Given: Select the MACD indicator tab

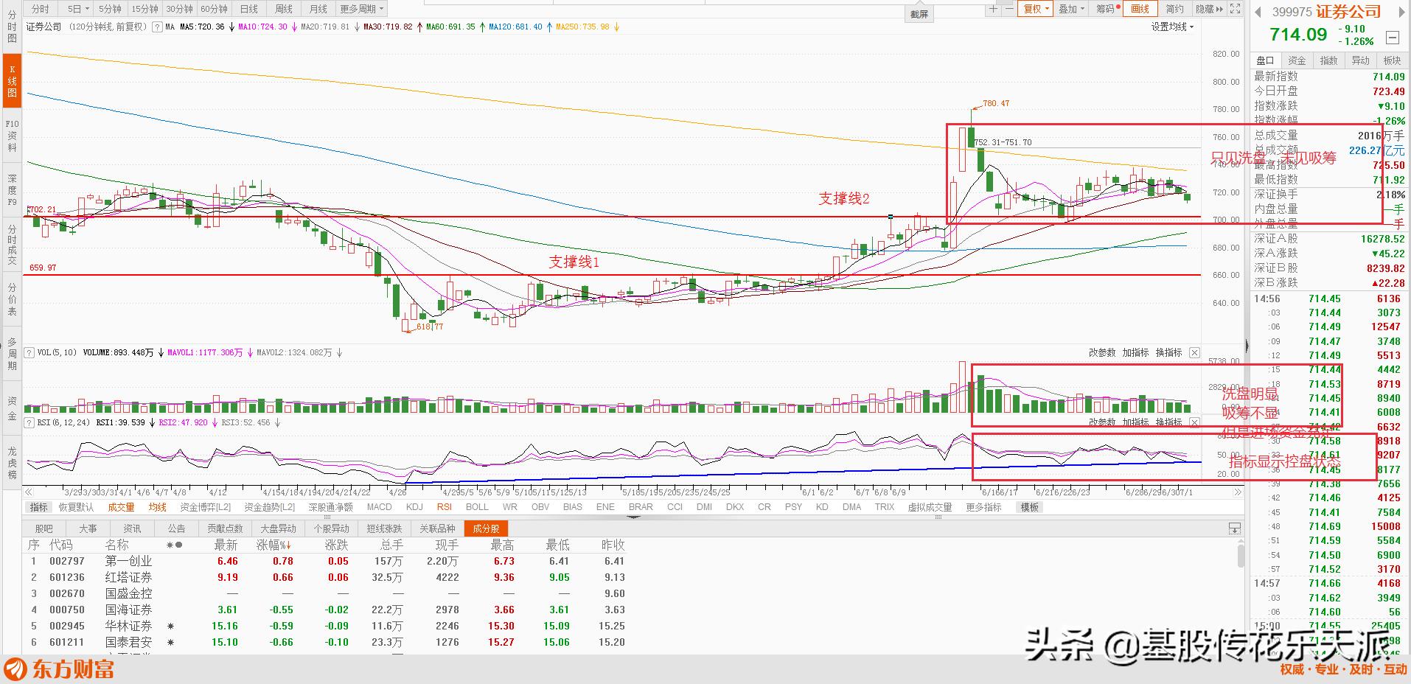Looking at the screenshot, I should pos(379,507).
